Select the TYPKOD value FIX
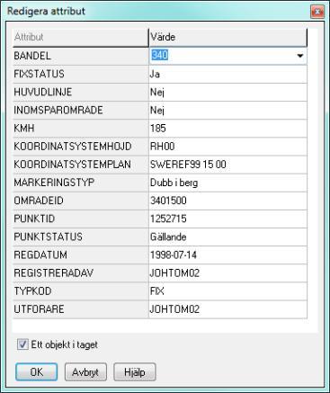330x393 pixels. (227, 291)
